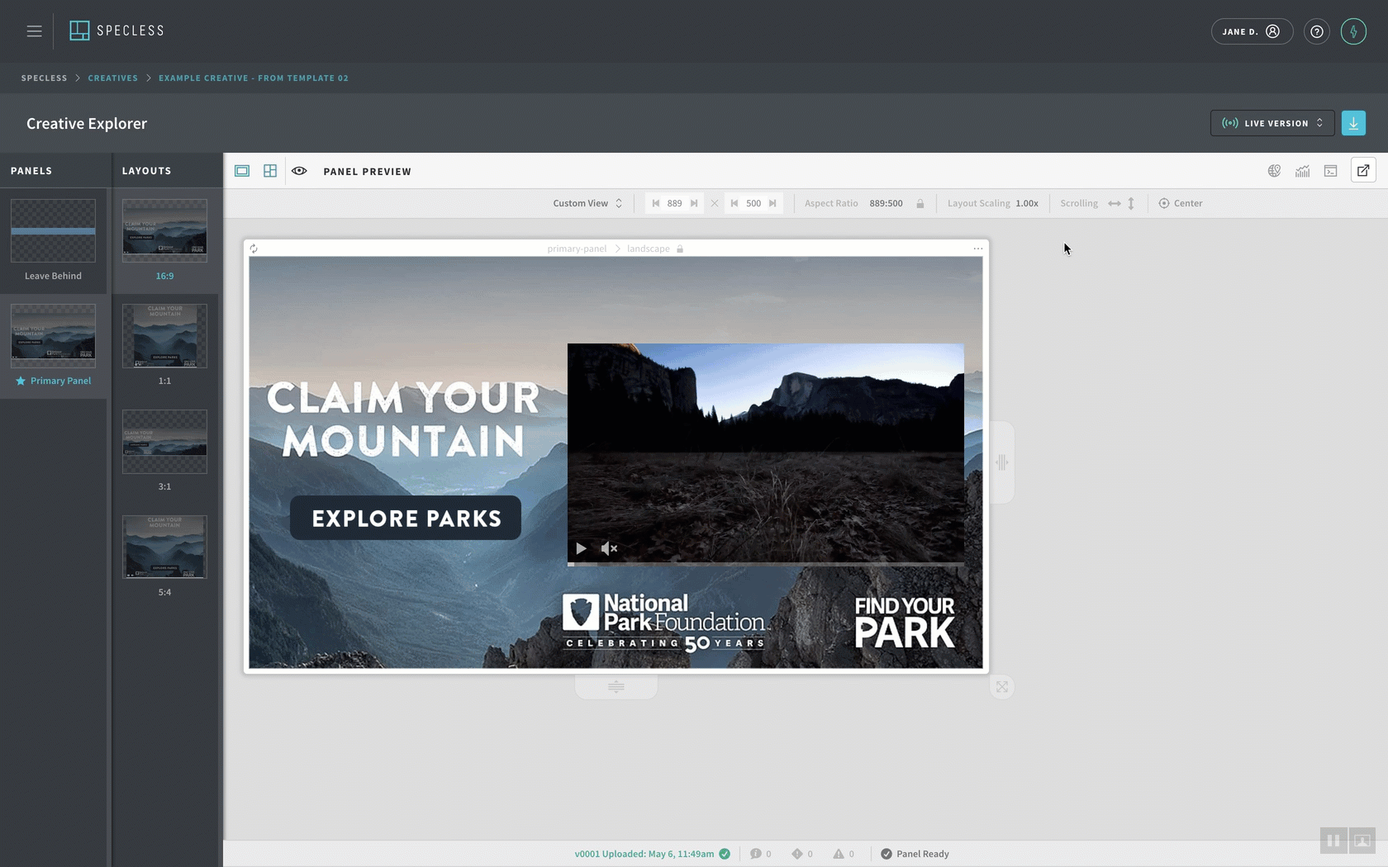The height and width of the screenshot is (867, 1388).
Task: Open the analytics chart icon
Action: pos(1302,171)
